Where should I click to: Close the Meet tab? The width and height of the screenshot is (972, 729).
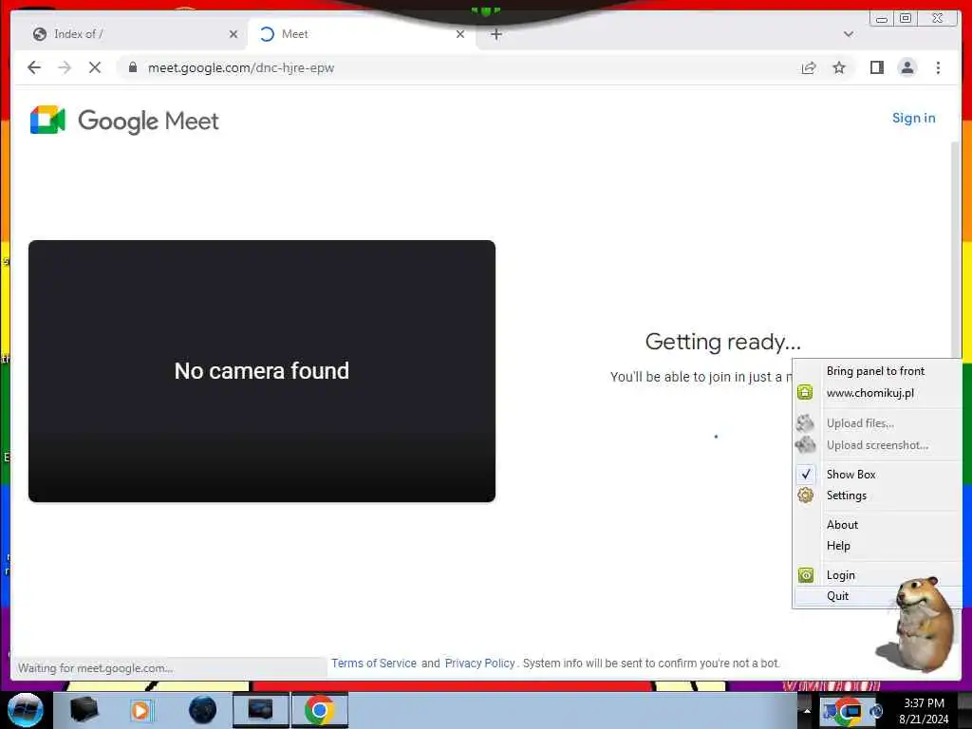click(x=460, y=34)
